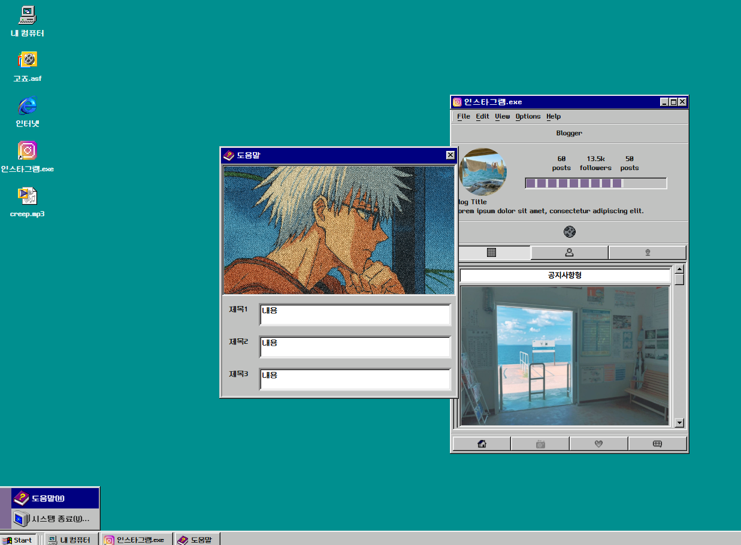Click the heart icon in the bottom bar
This screenshot has width=741, height=545.
tap(598, 444)
